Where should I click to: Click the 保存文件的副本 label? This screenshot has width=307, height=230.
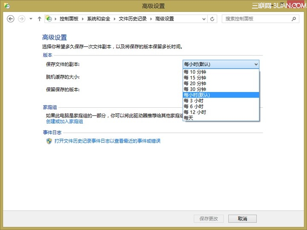click(x=63, y=64)
